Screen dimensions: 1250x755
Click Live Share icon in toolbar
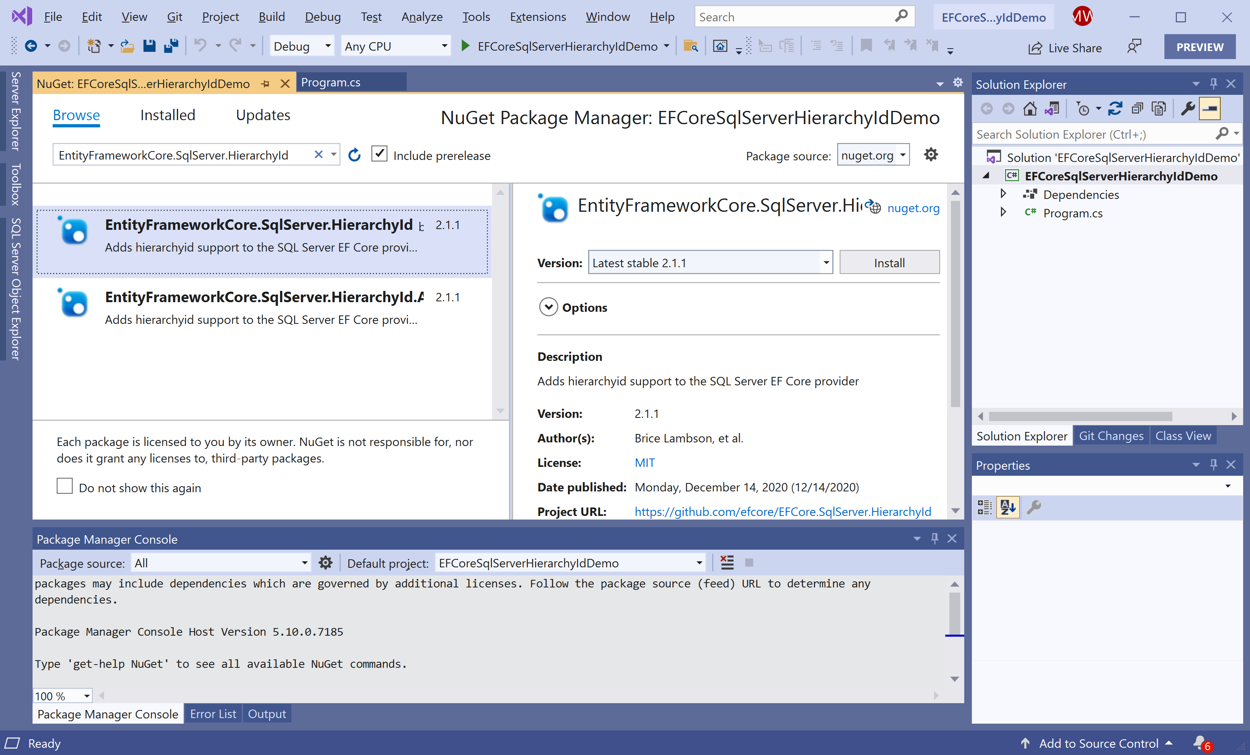click(1035, 48)
